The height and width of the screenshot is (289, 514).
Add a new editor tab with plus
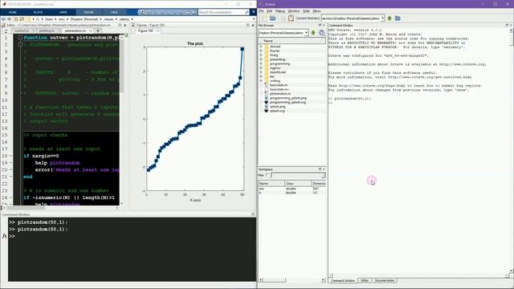pos(98,31)
